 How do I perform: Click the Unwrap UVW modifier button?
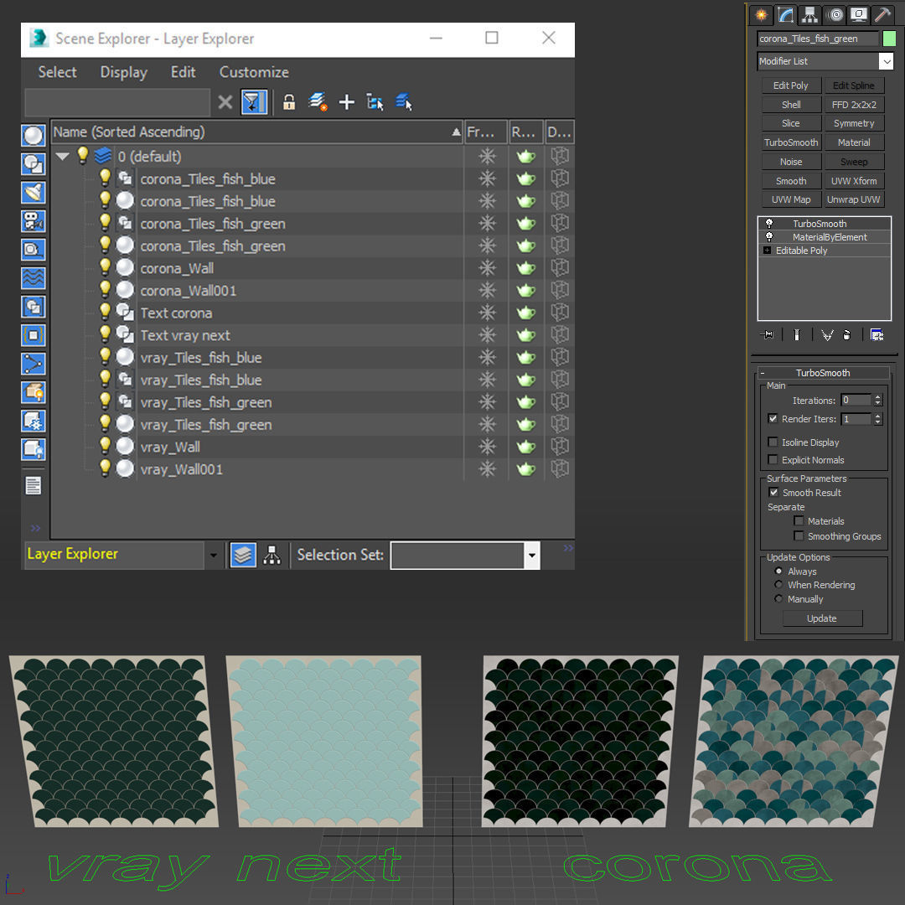pyautogui.click(x=854, y=199)
